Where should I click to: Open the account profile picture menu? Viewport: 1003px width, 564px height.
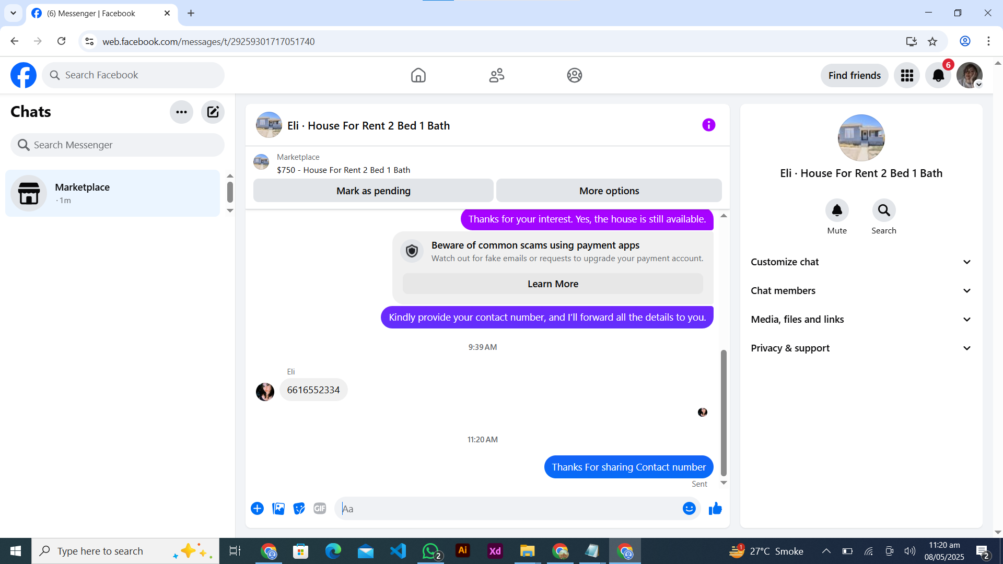[970, 75]
